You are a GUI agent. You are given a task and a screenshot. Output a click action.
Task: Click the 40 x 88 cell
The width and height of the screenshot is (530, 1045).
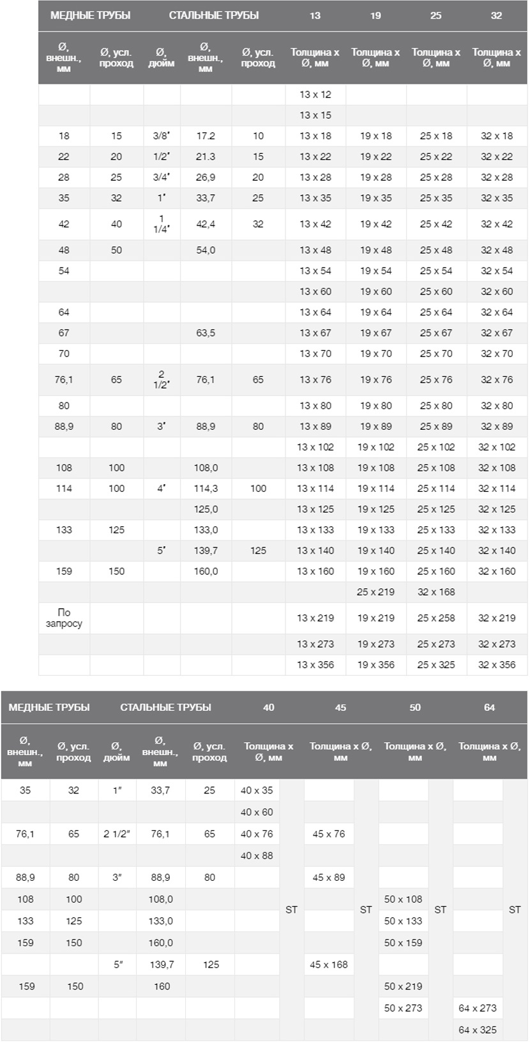[x=257, y=856]
